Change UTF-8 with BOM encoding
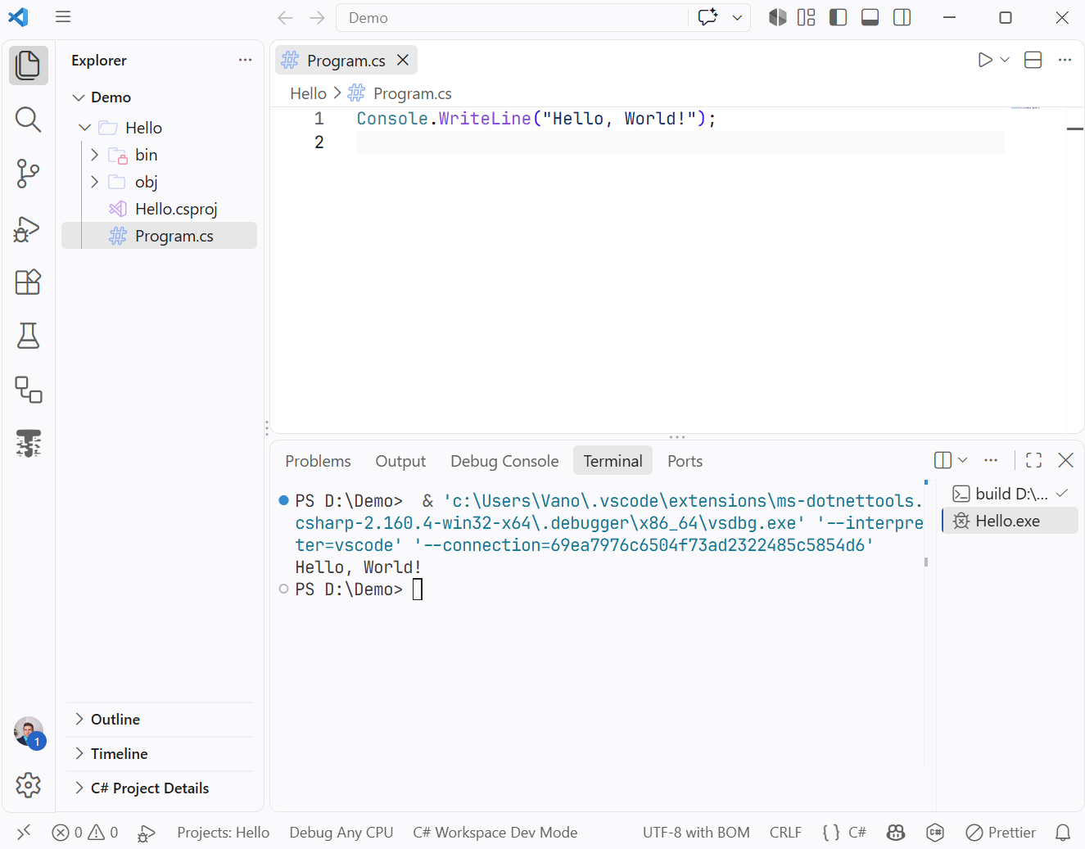The height and width of the screenshot is (849, 1085). point(696,832)
